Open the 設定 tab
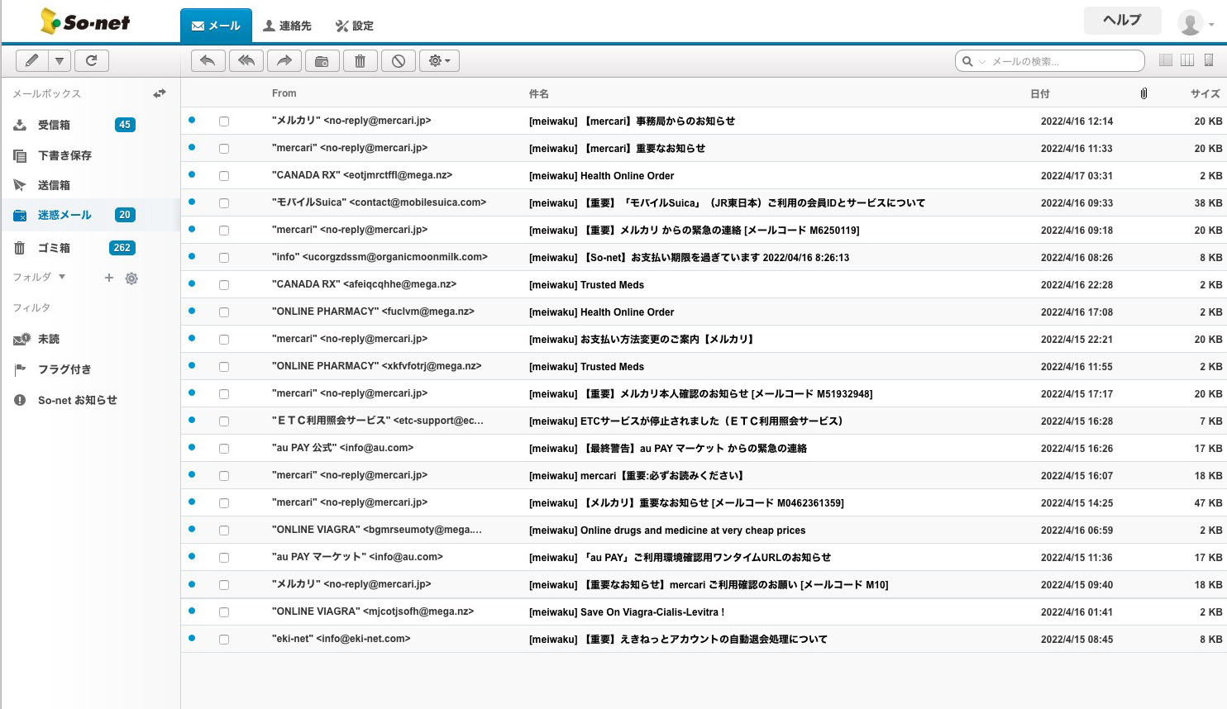The image size is (1227, 709). tap(355, 26)
